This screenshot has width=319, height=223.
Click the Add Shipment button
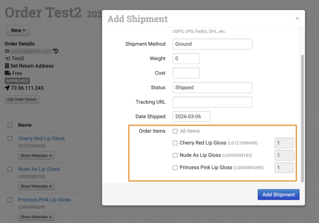tap(278, 195)
